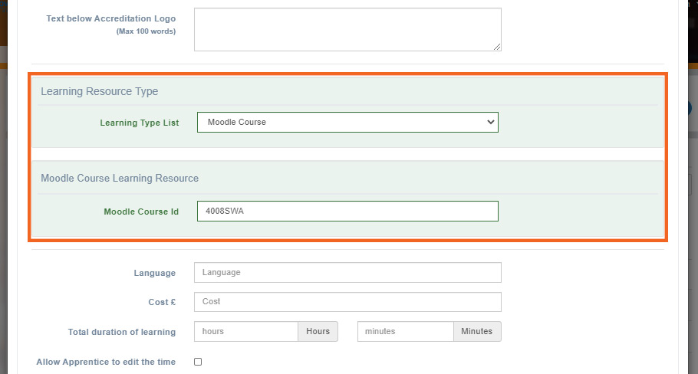Select the hours duration input
The height and width of the screenshot is (374, 698).
tap(245, 331)
